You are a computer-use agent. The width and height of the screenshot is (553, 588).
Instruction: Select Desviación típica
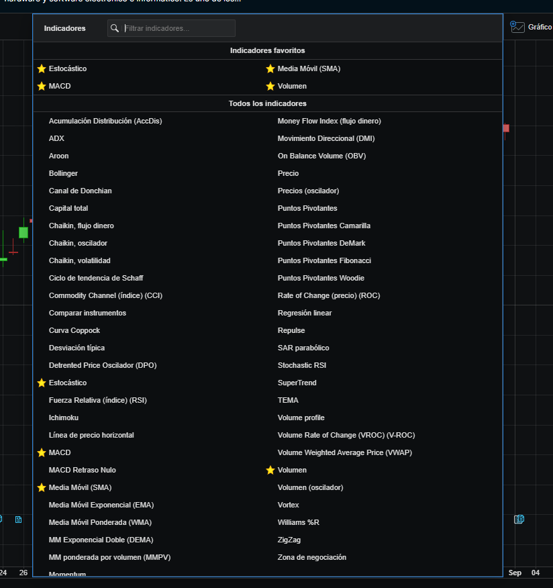(x=77, y=348)
